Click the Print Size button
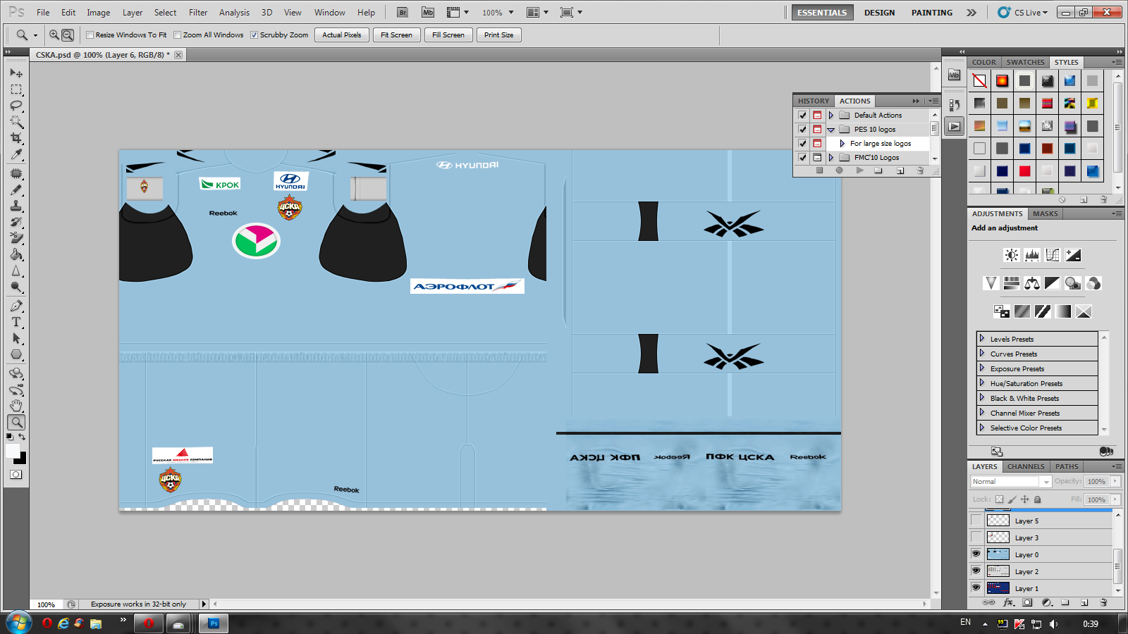The image size is (1128, 634). pos(498,35)
